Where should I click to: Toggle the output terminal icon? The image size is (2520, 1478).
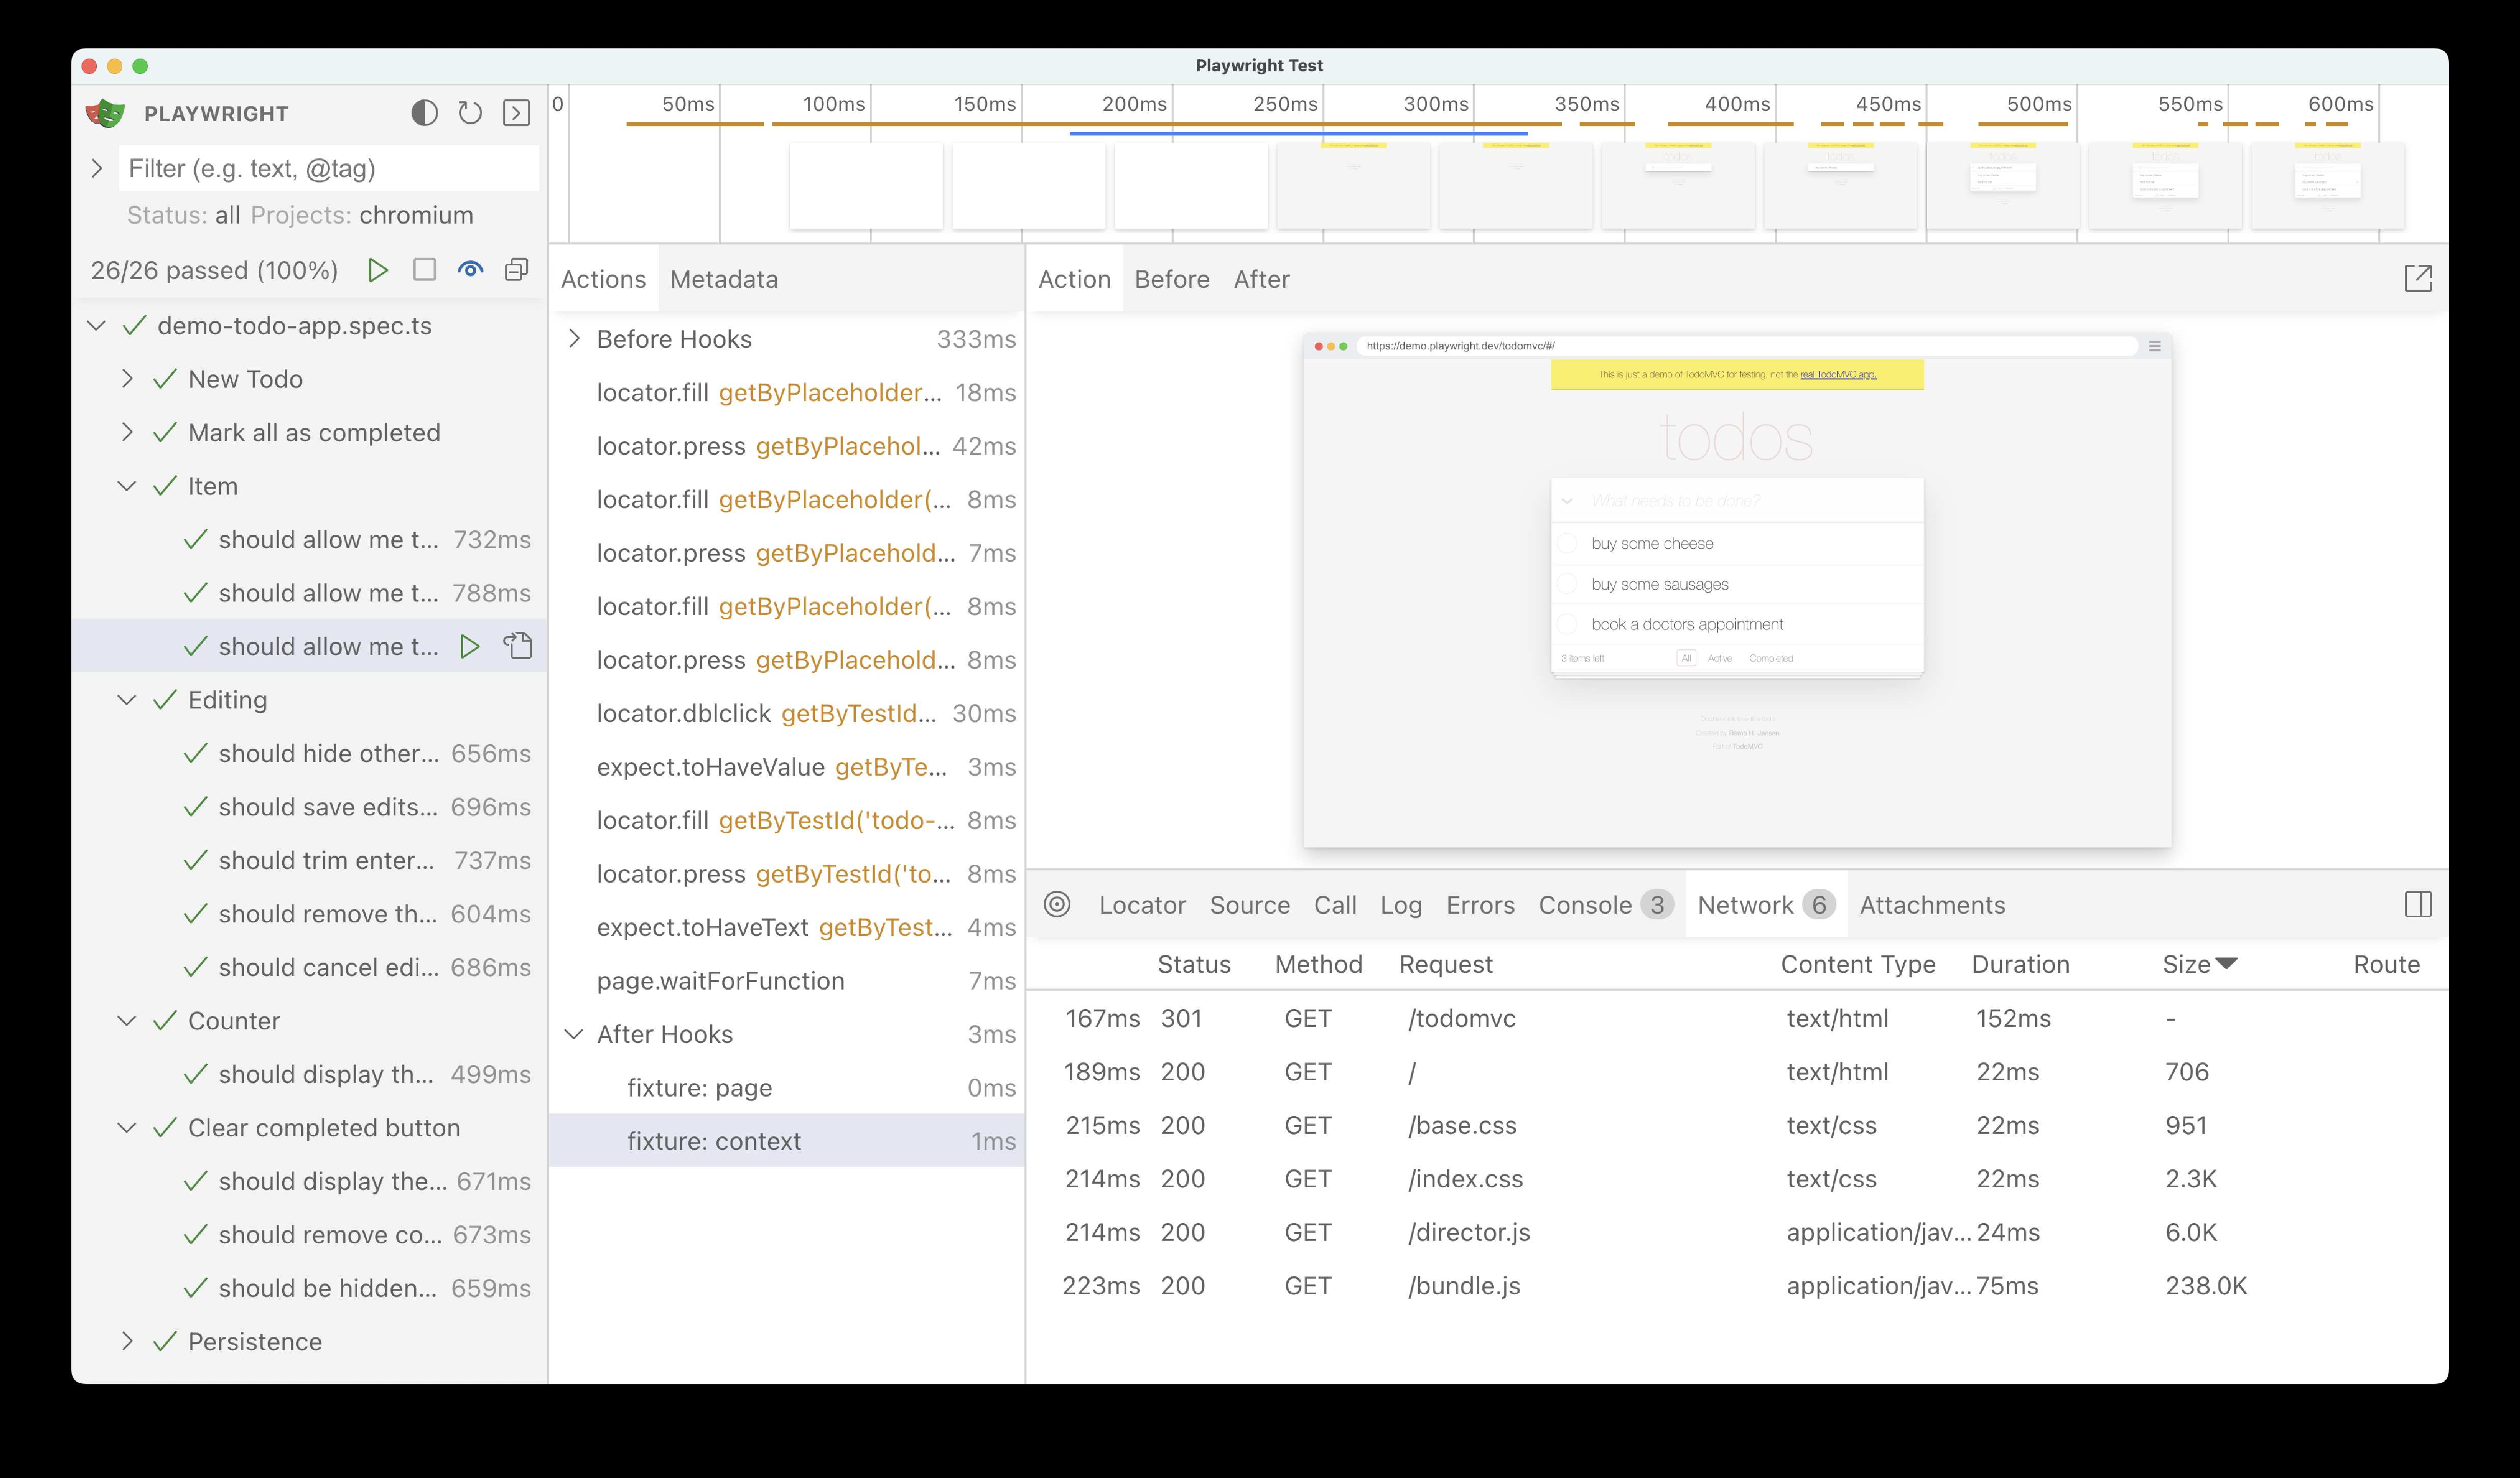516,113
